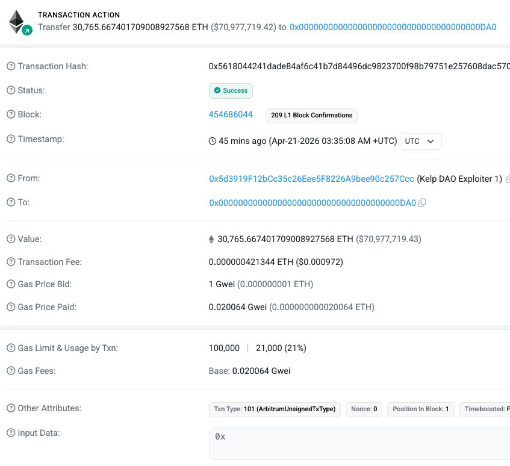Open To address ending in DA0
Image resolution: width=510 pixels, height=466 pixels.
coord(313,203)
